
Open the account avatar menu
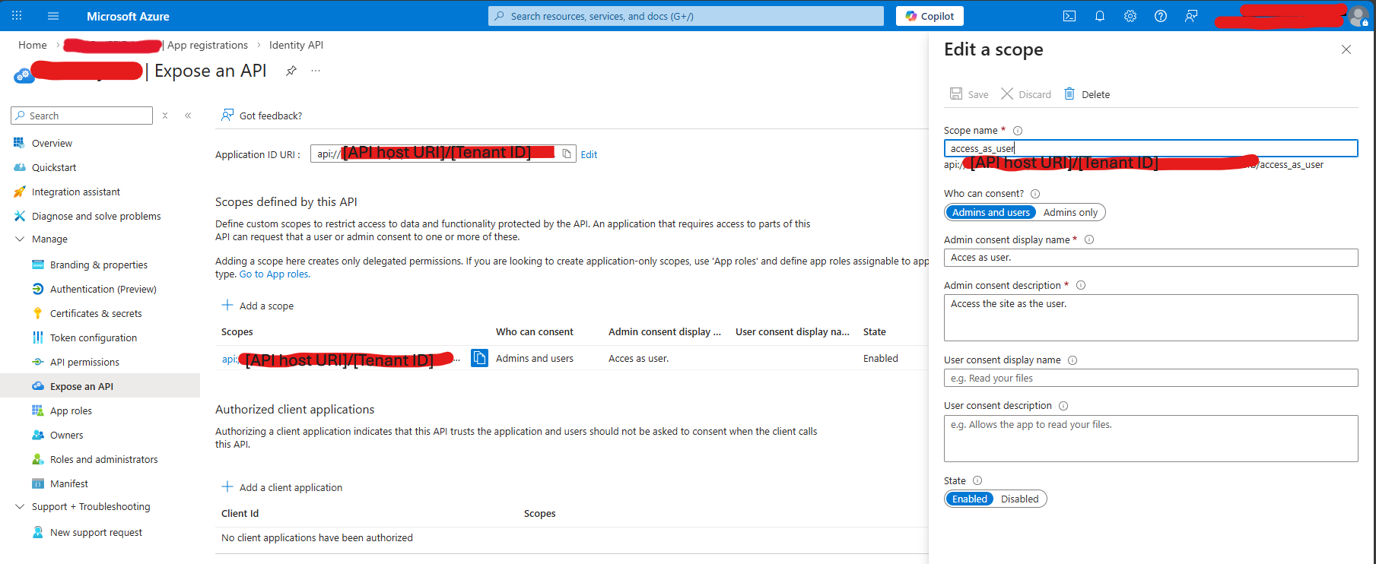tap(1359, 16)
